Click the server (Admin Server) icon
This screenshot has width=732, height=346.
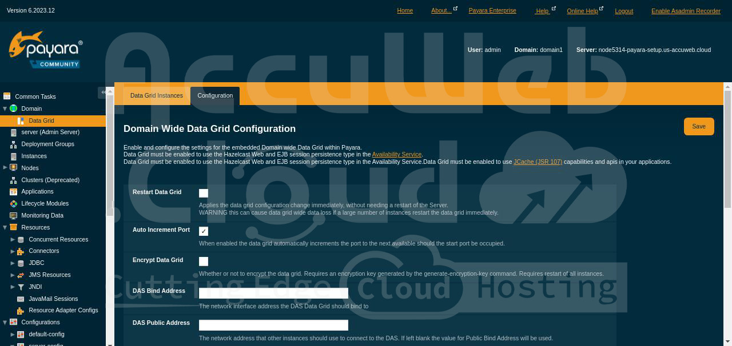pyautogui.click(x=14, y=132)
